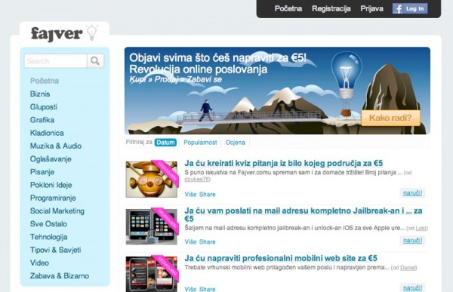The width and height of the screenshot is (453, 292).
Task: Open the mobile web site listing thumbnail
Action: tap(152, 274)
